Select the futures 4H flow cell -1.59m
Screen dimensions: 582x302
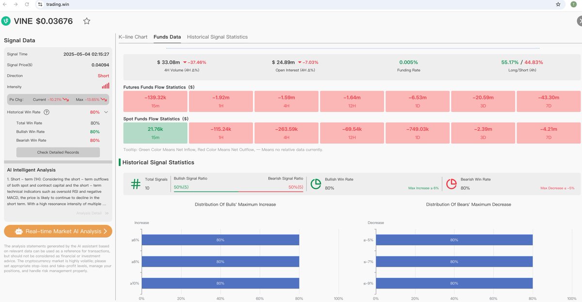(x=286, y=101)
